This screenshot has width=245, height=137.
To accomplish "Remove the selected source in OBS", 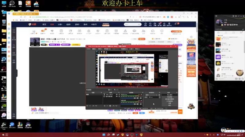I will tap(107, 106).
